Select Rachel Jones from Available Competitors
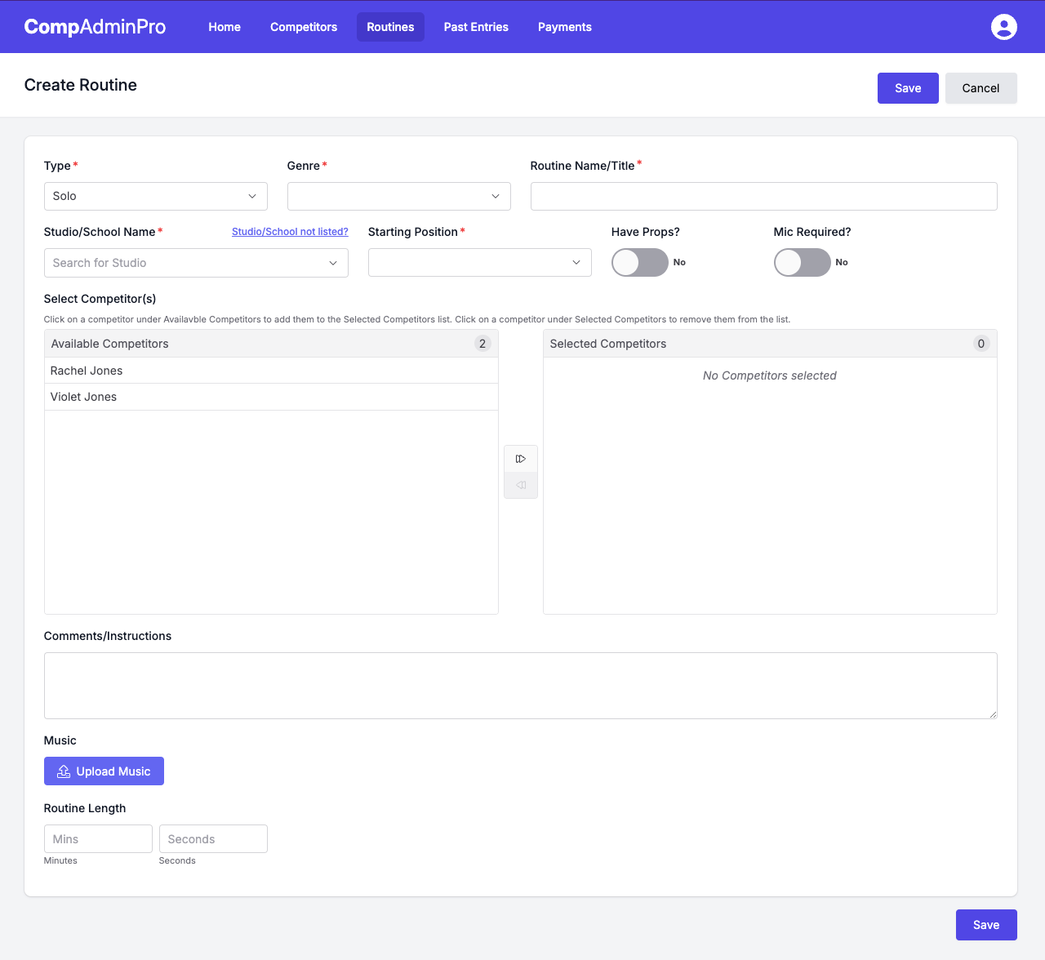 pyautogui.click(x=271, y=371)
